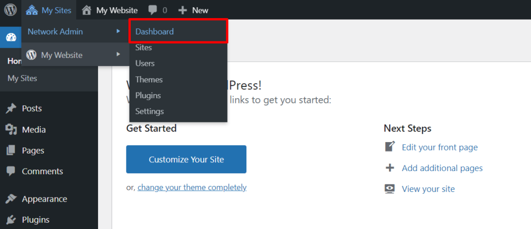Click change your theme completely link
Image resolution: width=531 pixels, height=229 pixels.
(x=192, y=187)
